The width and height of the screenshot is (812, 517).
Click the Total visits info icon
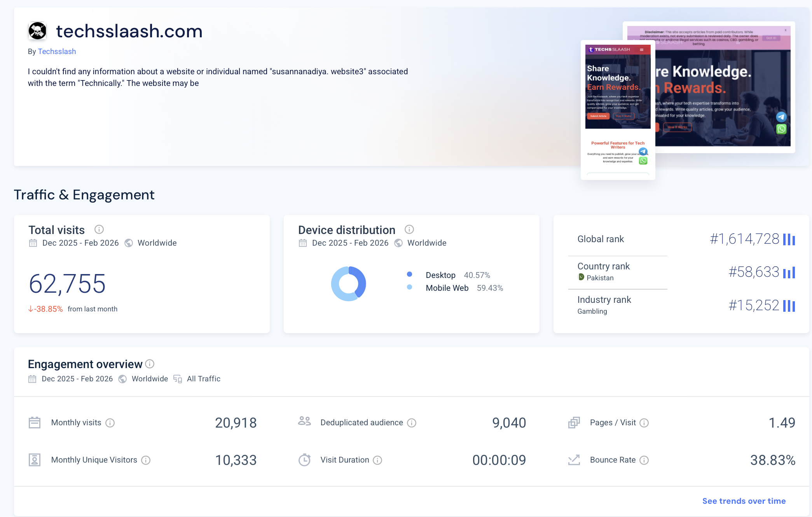coord(99,229)
